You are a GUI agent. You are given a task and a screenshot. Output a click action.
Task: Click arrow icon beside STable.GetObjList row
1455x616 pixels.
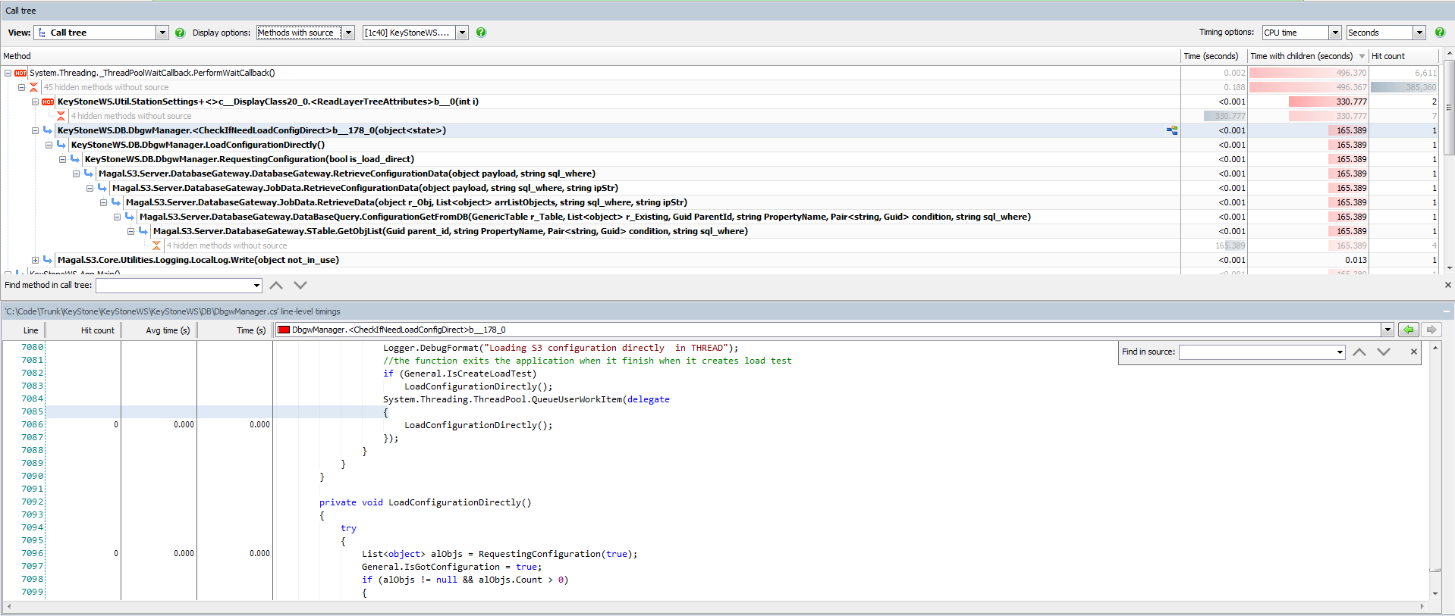point(143,231)
